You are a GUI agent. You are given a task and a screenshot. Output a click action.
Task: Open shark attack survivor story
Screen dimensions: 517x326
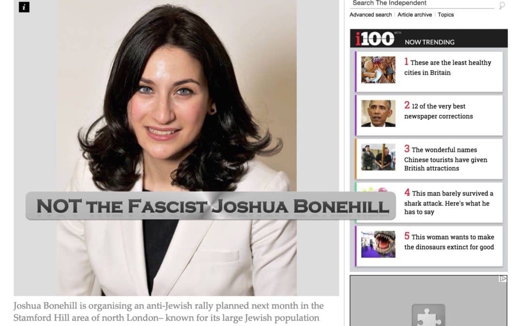(449, 202)
